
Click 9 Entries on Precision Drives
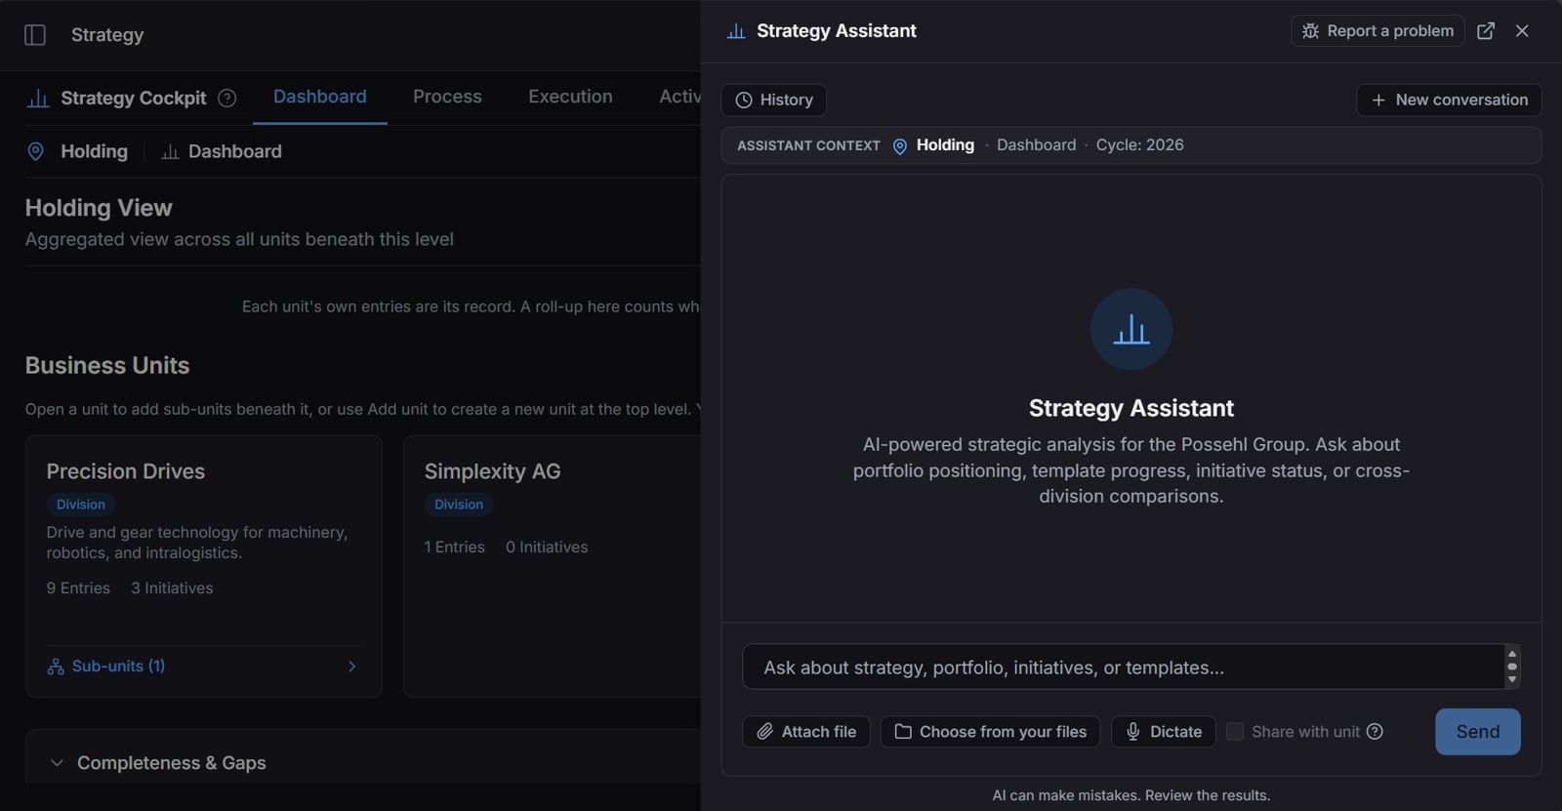[x=78, y=588]
